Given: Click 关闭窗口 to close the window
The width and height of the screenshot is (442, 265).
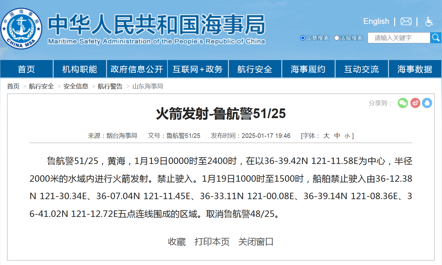Looking at the screenshot, I should [x=256, y=242].
